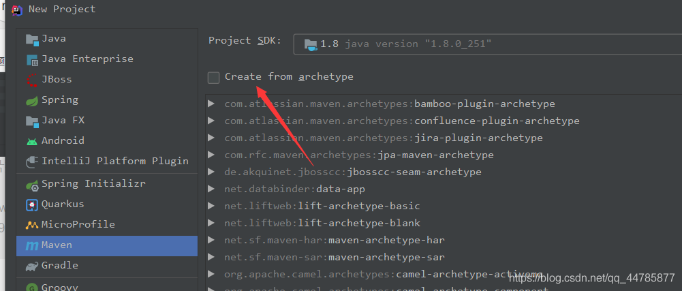Expand maven-archetype-sar entry
The image size is (682, 291).
[x=211, y=257]
